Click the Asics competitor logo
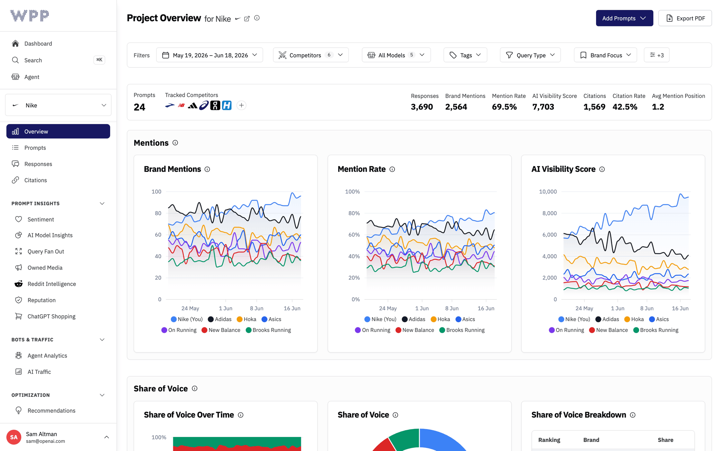The image size is (722, 451). tap(204, 105)
